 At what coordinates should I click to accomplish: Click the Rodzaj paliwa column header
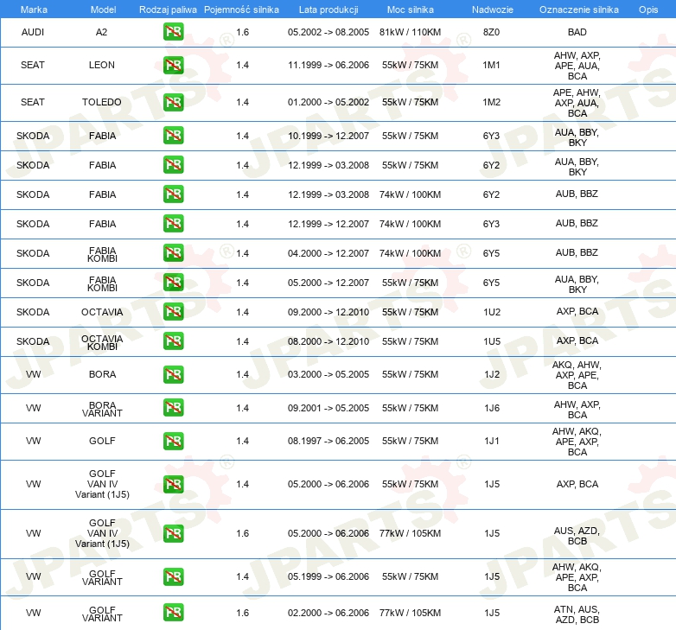click(x=168, y=10)
